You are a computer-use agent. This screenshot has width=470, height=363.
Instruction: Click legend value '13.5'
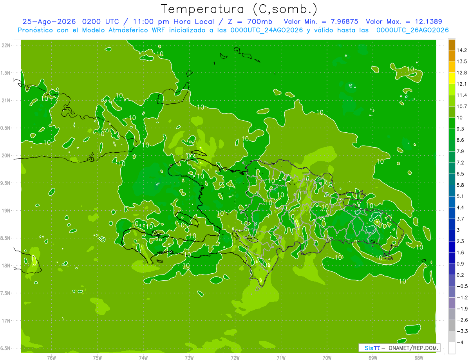(x=462, y=61)
